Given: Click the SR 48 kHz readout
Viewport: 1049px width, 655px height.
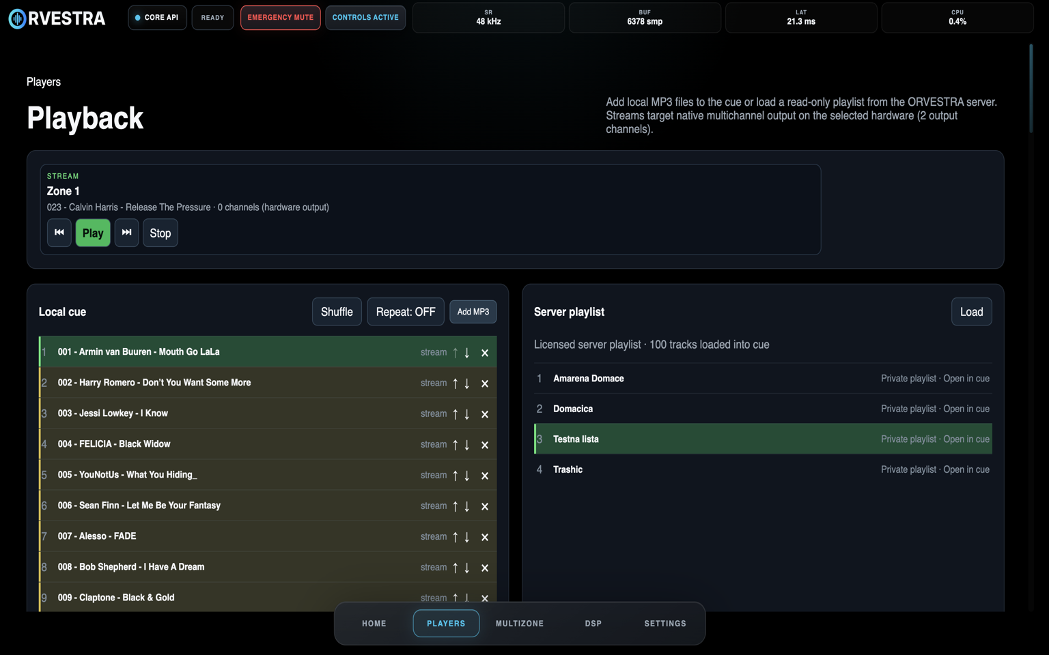Looking at the screenshot, I should [x=488, y=18].
